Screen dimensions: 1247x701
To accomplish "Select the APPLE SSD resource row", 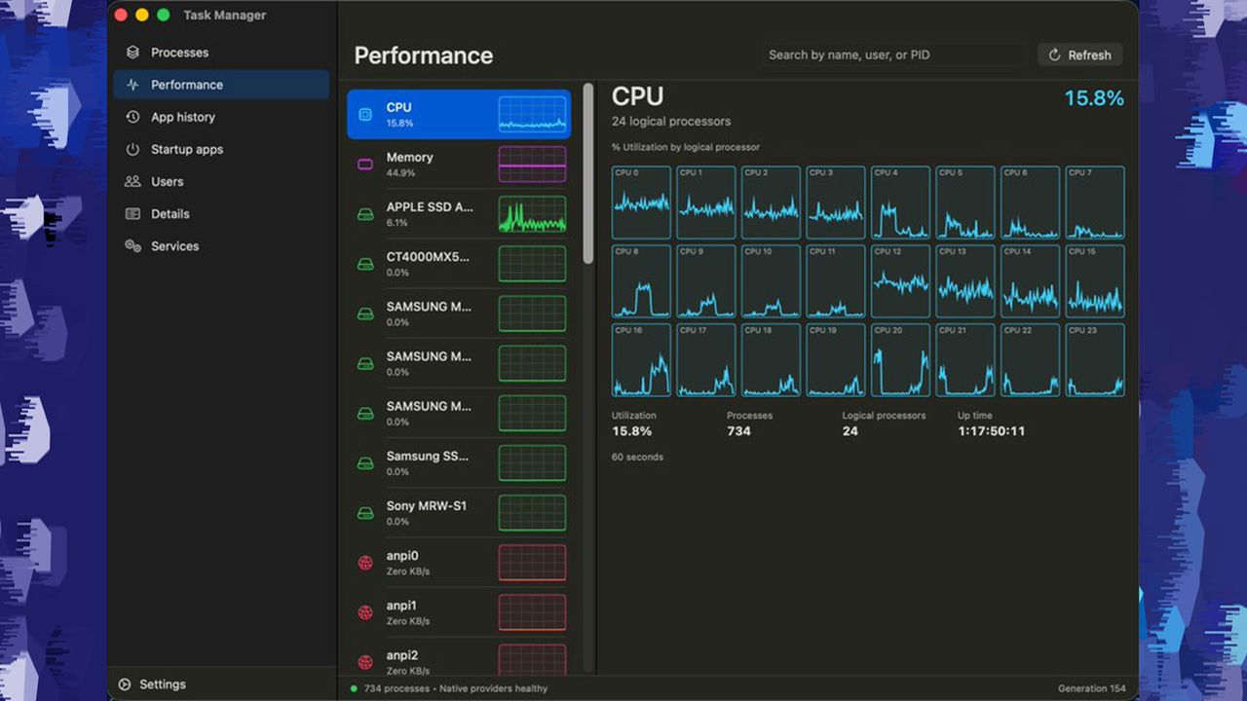I will (459, 214).
